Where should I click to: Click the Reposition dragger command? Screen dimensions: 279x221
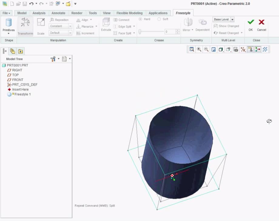pyautogui.click(x=59, y=20)
